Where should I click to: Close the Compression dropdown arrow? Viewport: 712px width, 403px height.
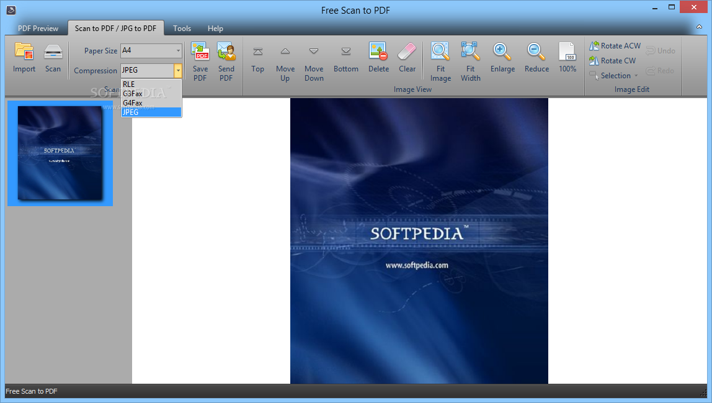pyautogui.click(x=178, y=70)
